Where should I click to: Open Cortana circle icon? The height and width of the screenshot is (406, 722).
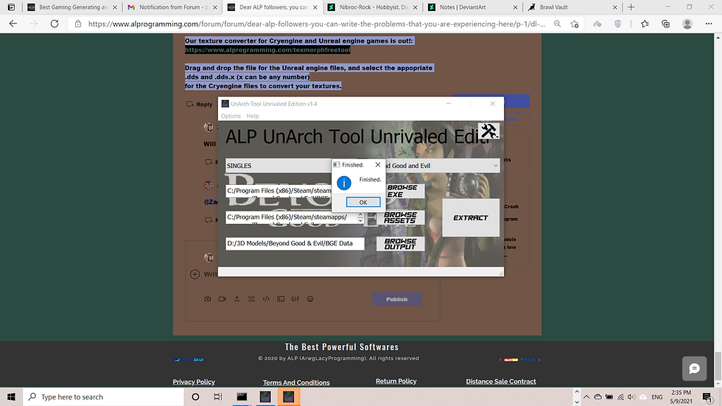tap(195, 397)
